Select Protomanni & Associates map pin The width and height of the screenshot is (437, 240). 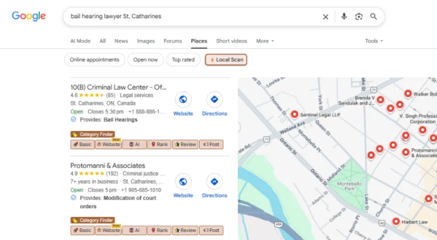coord(406,152)
